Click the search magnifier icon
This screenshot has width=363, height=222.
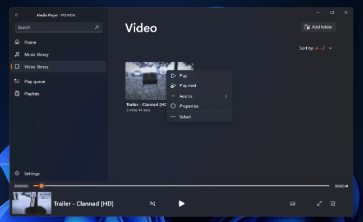(x=97, y=27)
